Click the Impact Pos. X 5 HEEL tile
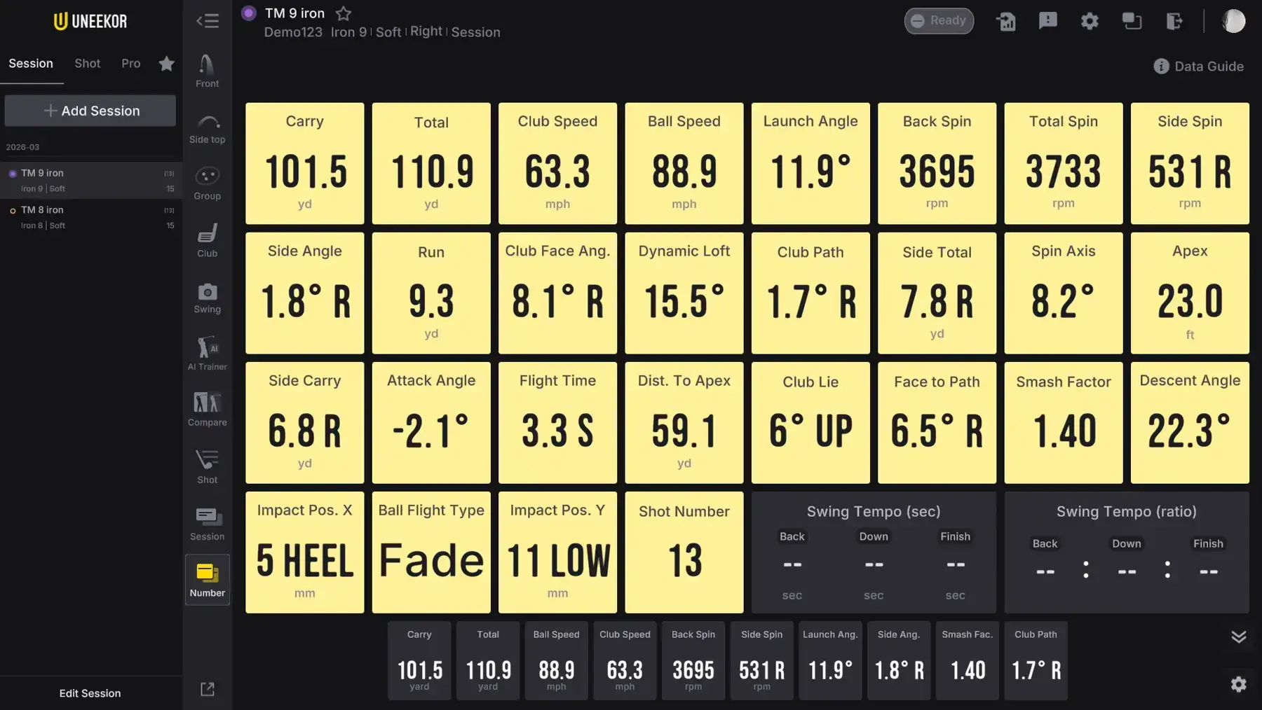 click(305, 552)
